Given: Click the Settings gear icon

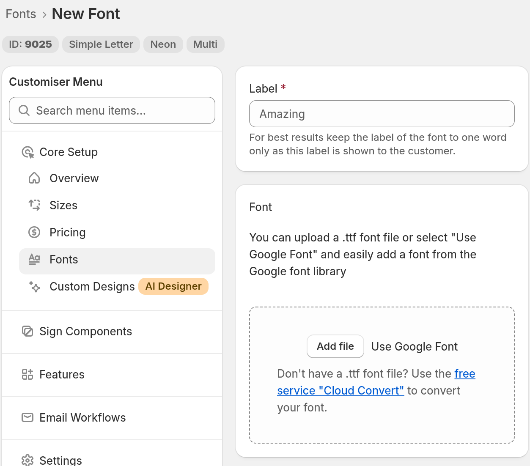Looking at the screenshot, I should (27, 460).
